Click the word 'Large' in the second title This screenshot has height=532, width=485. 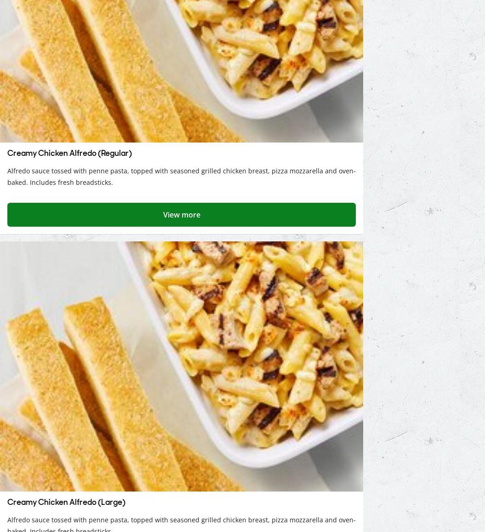pyautogui.click(x=112, y=503)
